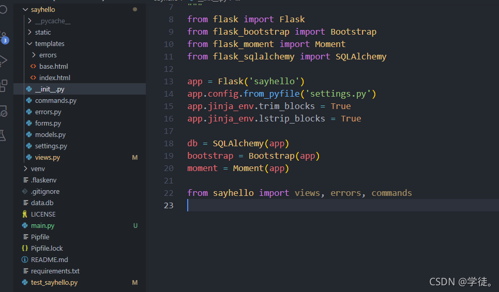Click the Python icon beside main.py
499x292 pixels.
point(25,225)
